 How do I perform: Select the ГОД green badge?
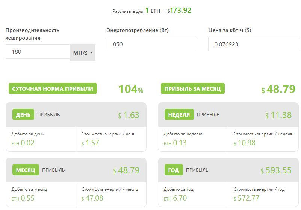(x=174, y=170)
